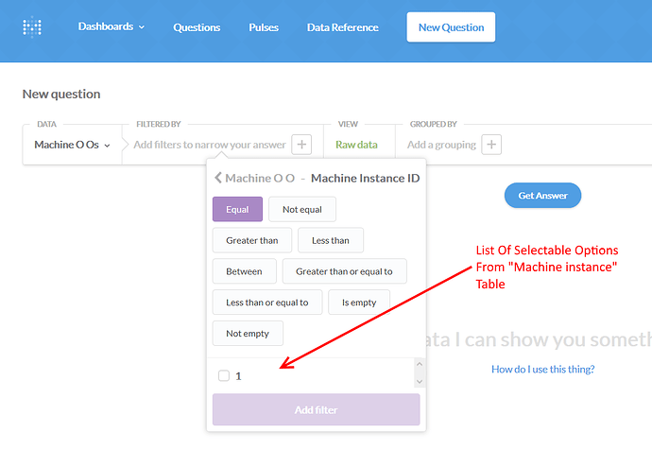Click the plus icon to add a filter
The width and height of the screenshot is (652, 450).
[x=301, y=145]
